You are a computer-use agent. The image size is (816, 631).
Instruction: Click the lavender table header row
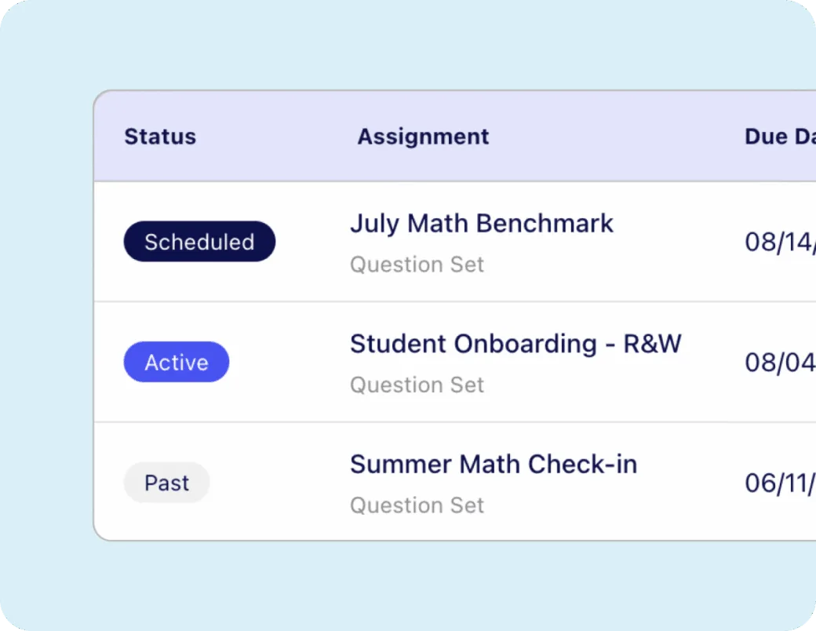[455, 136]
